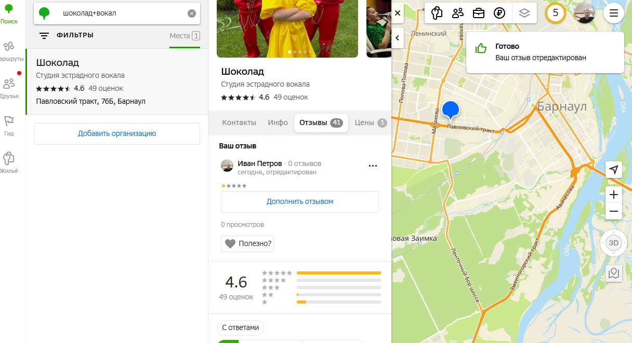Click the Иван Петров review avatar
Screen dimensions: 632x343
(227, 166)
